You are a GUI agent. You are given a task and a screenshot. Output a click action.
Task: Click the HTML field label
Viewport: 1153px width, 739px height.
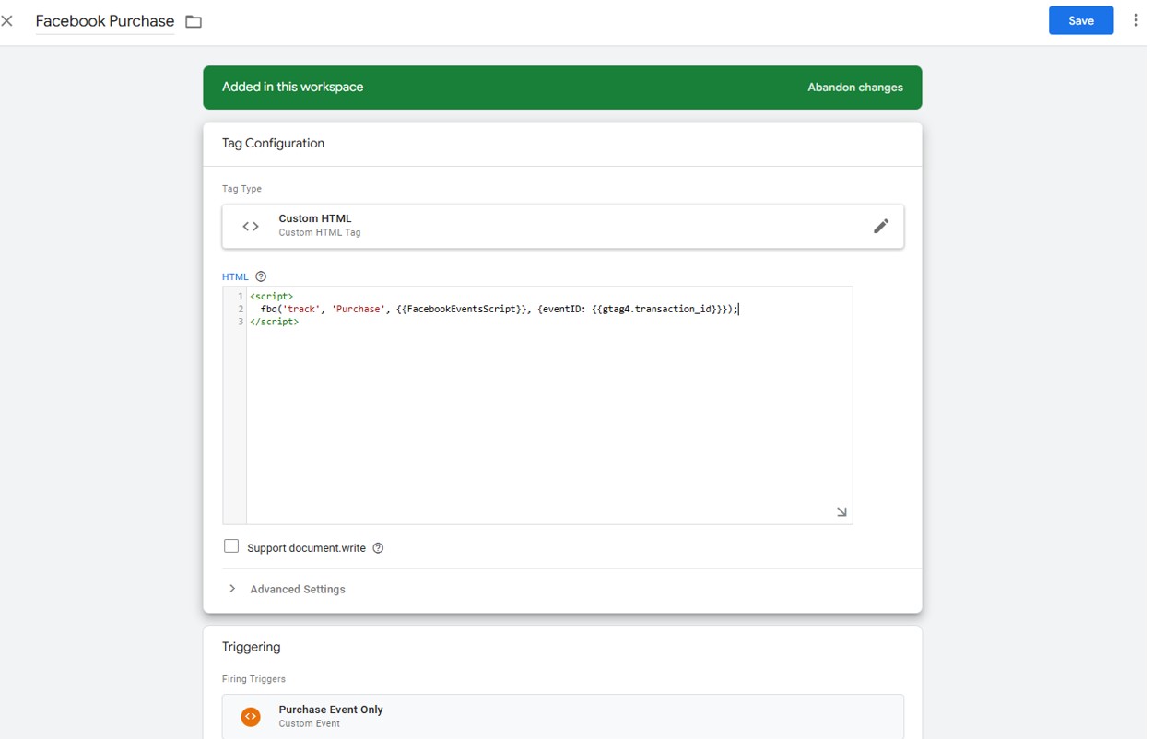[235, 276]
